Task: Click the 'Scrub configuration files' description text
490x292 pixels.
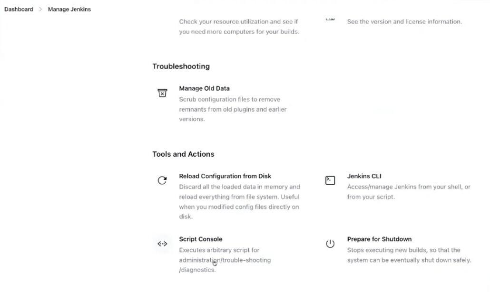Action: [233, 109]
